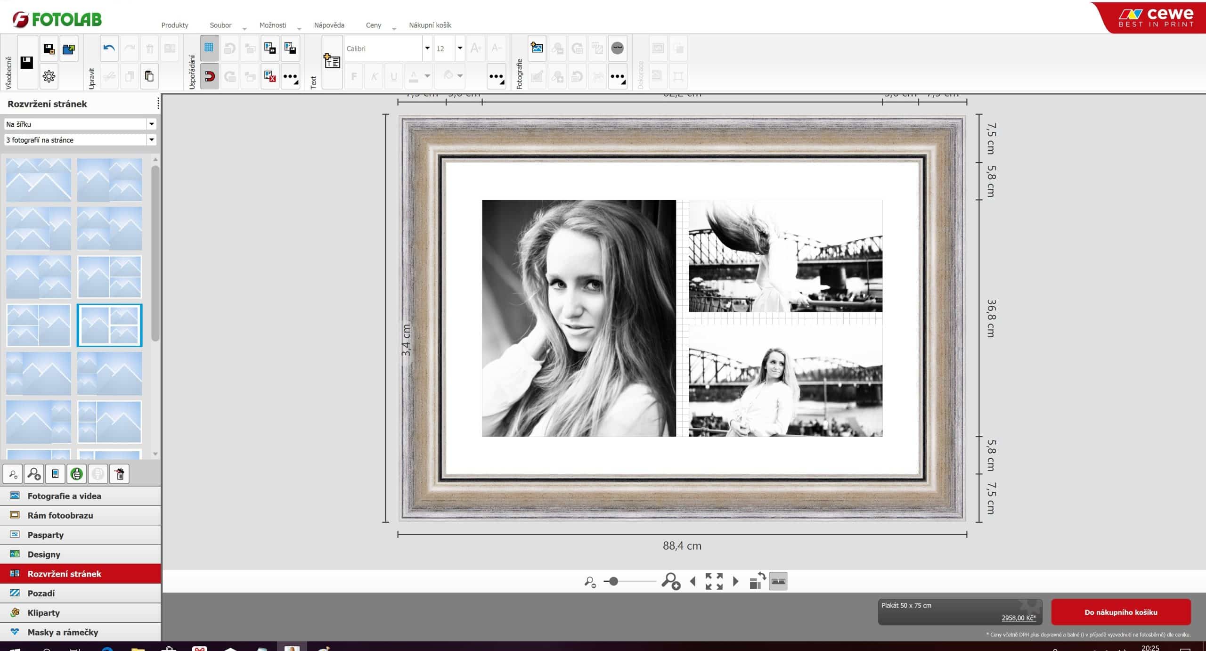The image size is (1206, 651).
Task: Expand more Text options via three dots
Action: [496, 76]
